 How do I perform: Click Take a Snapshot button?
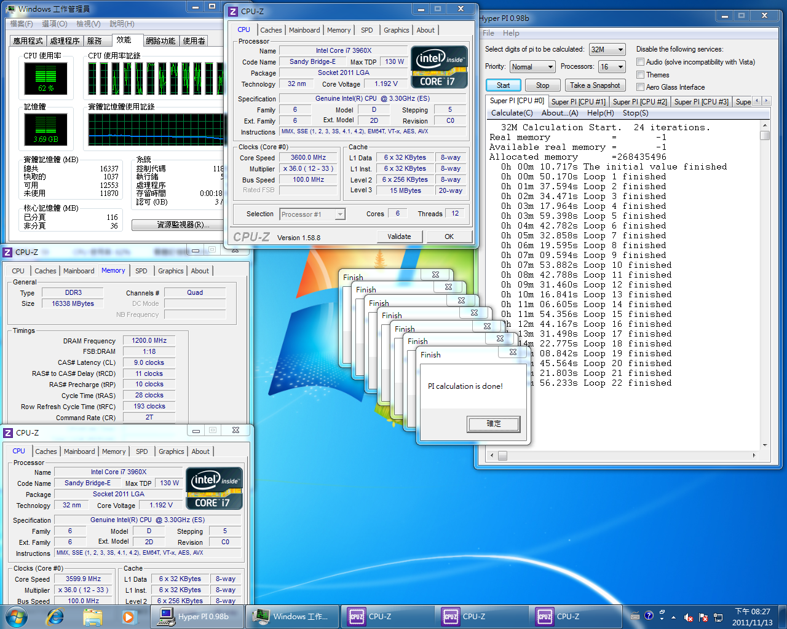(x=595, y=85)
